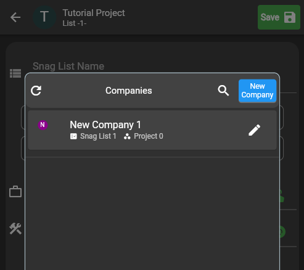Click the green person icon behind the dialog
Screen dimensions: 304x270
pyautogui.click(x=282, y=196)
